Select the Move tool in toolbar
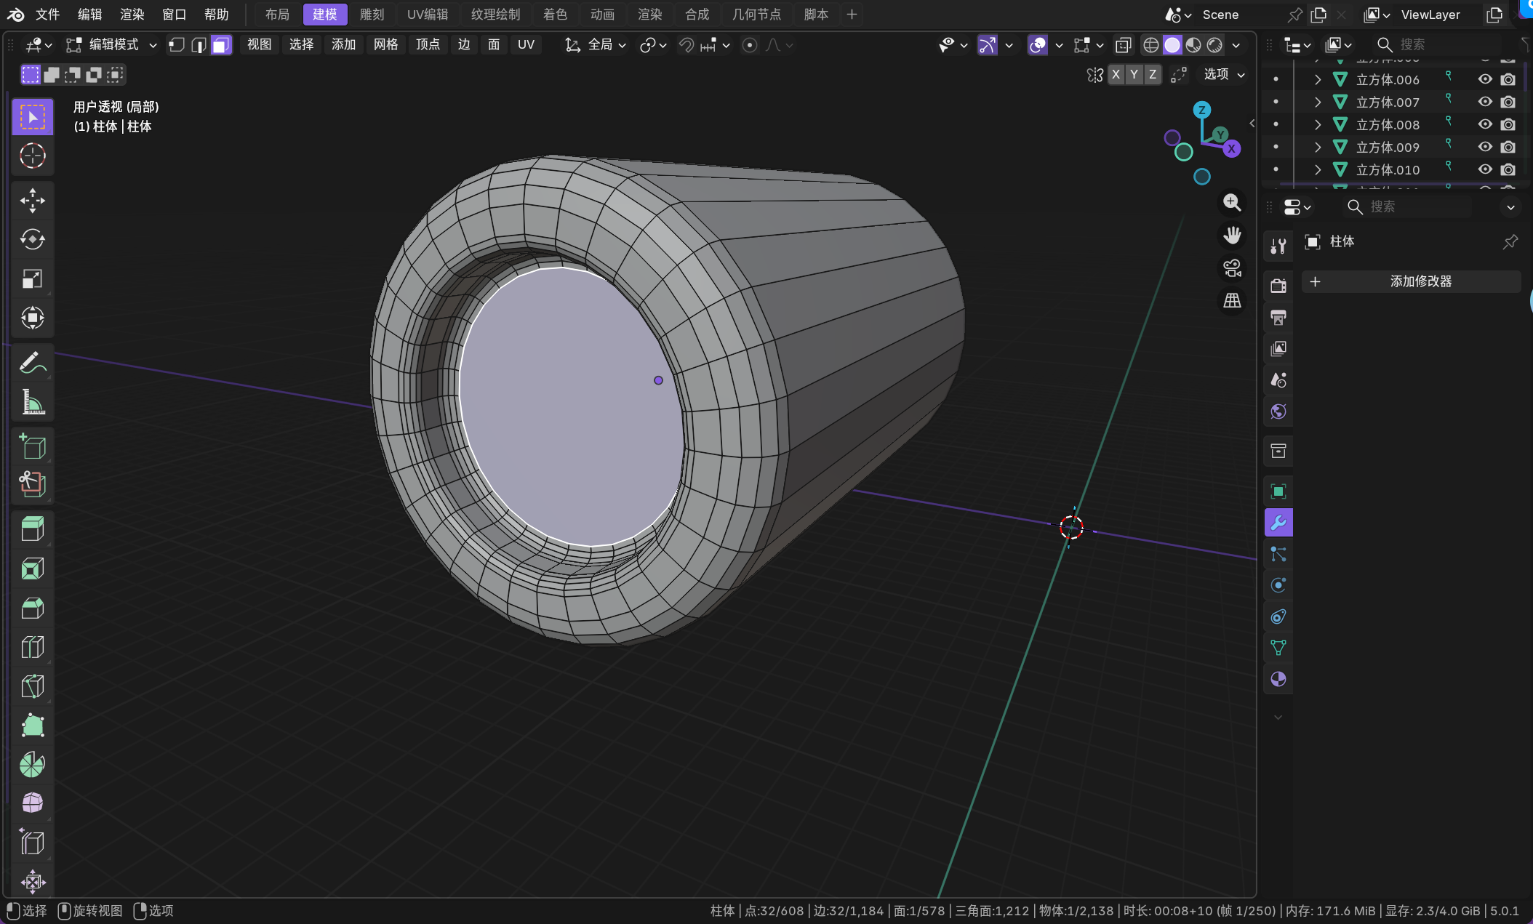Viewport: 1533px width, 924px height. pos(32,201)
